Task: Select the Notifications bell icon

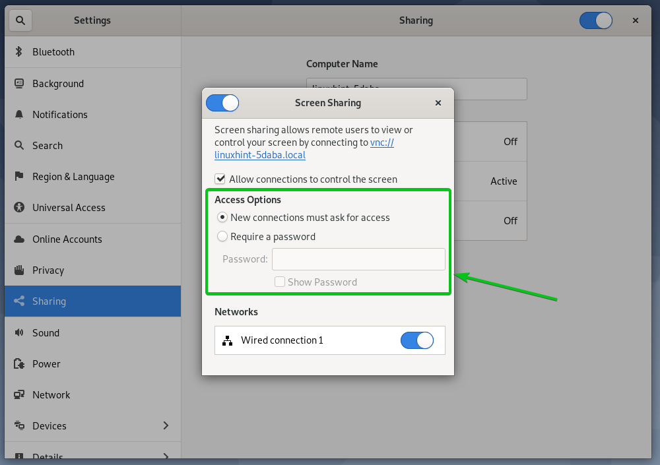Action: (x=19, y=115)
